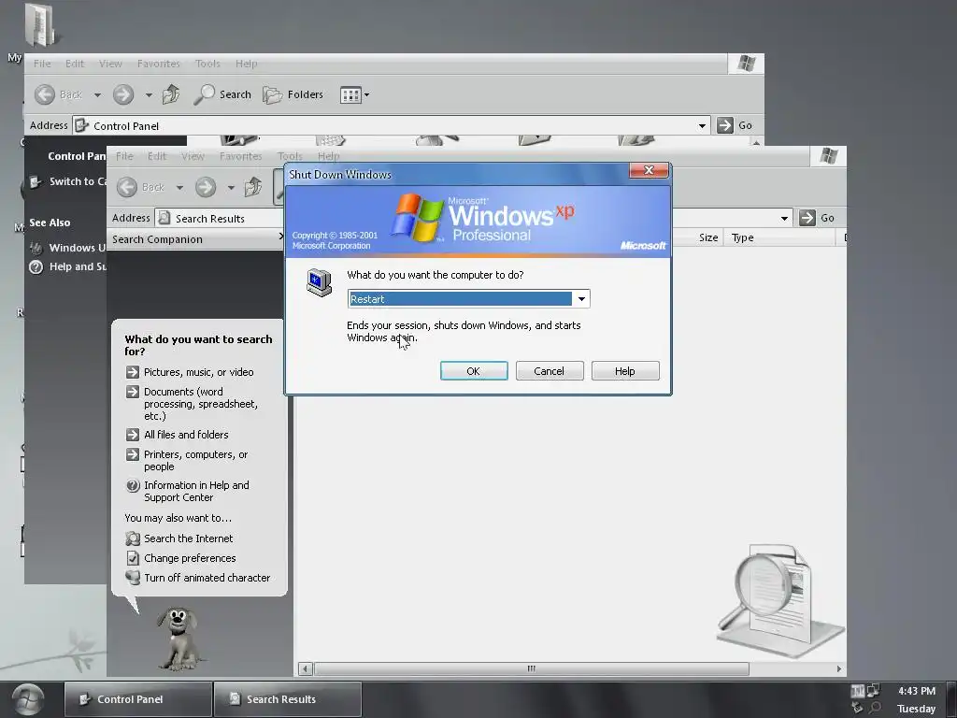Open Tools menu in Control Panel window

click(x=207, y=64)
